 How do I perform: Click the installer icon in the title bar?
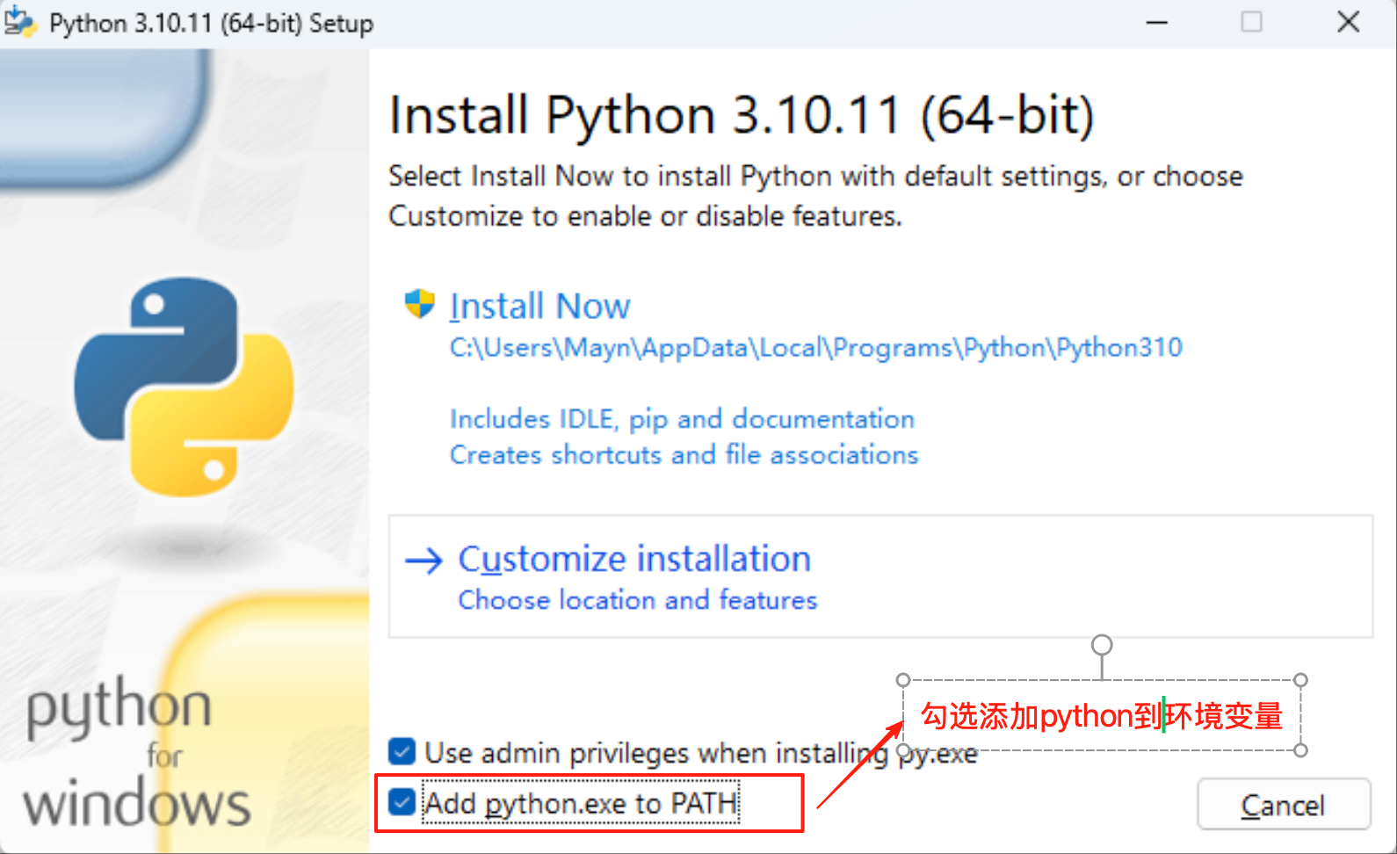21,22
